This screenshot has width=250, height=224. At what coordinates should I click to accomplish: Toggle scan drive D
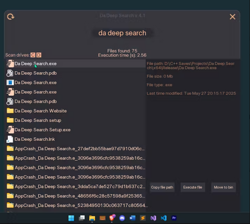tap(39, 55)
